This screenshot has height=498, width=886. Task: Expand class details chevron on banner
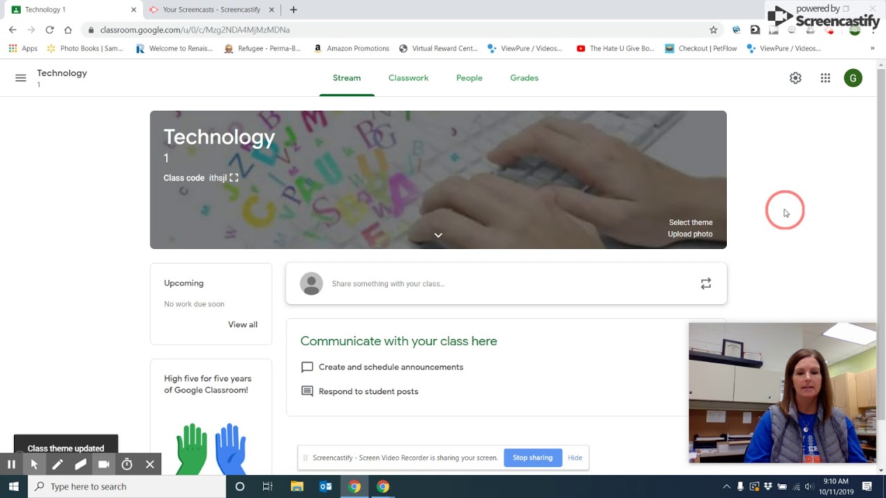(438, 235)
